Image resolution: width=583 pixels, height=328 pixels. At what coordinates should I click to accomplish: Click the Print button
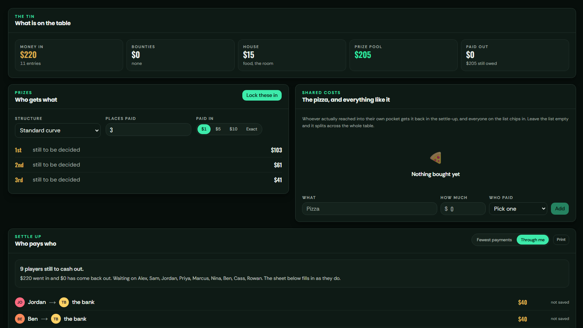tap(561, 239)
